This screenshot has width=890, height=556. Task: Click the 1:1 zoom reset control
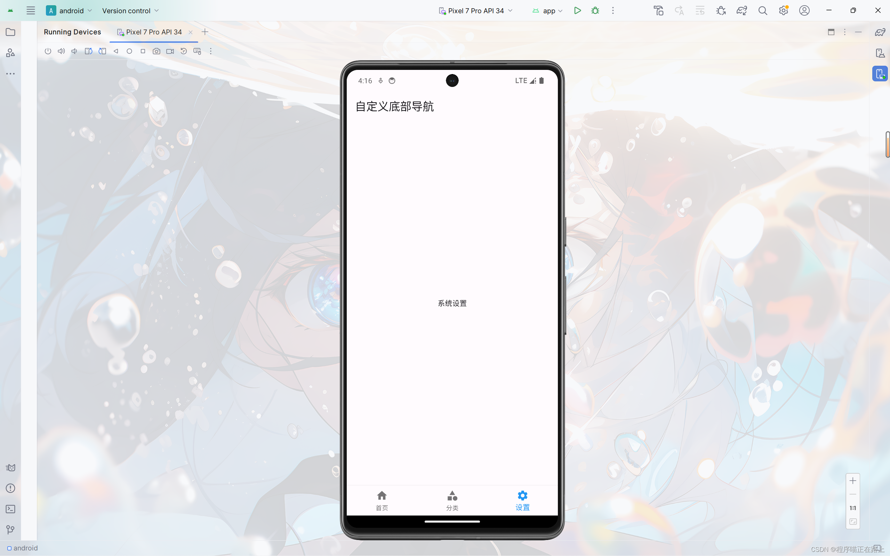pos(853,508)
